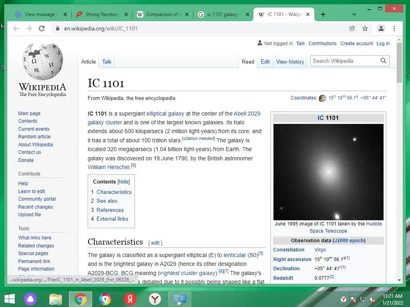The height and width of the screenshot is (307, 410).
Task: Open the Control Panel taskbar icon
Action: tap(179, 299)
